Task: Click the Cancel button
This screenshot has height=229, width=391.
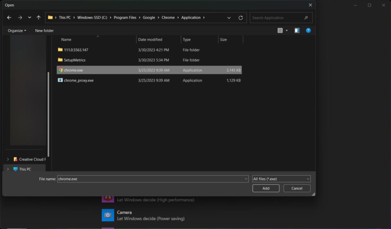Action: 297,188
